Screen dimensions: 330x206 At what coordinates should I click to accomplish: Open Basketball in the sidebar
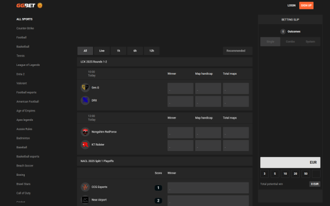point(23,47)
